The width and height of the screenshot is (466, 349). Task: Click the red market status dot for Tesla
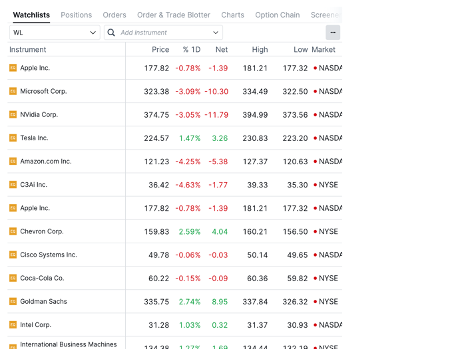point(315,138)
